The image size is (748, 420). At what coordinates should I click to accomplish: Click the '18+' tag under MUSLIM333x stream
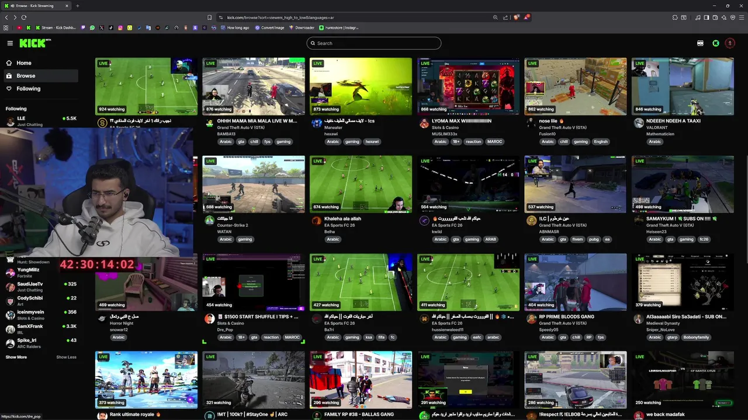pos(456,142)
